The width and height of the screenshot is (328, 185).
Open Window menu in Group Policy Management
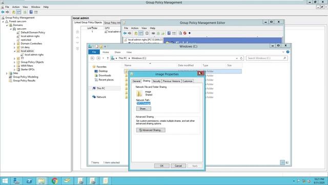click(x=35, y=7)
